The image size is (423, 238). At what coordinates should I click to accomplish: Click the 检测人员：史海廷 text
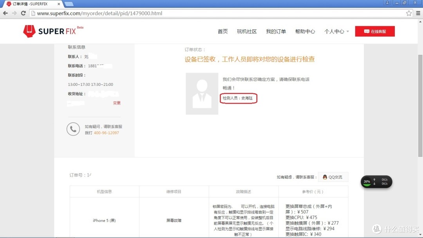[x=238, y=98]
